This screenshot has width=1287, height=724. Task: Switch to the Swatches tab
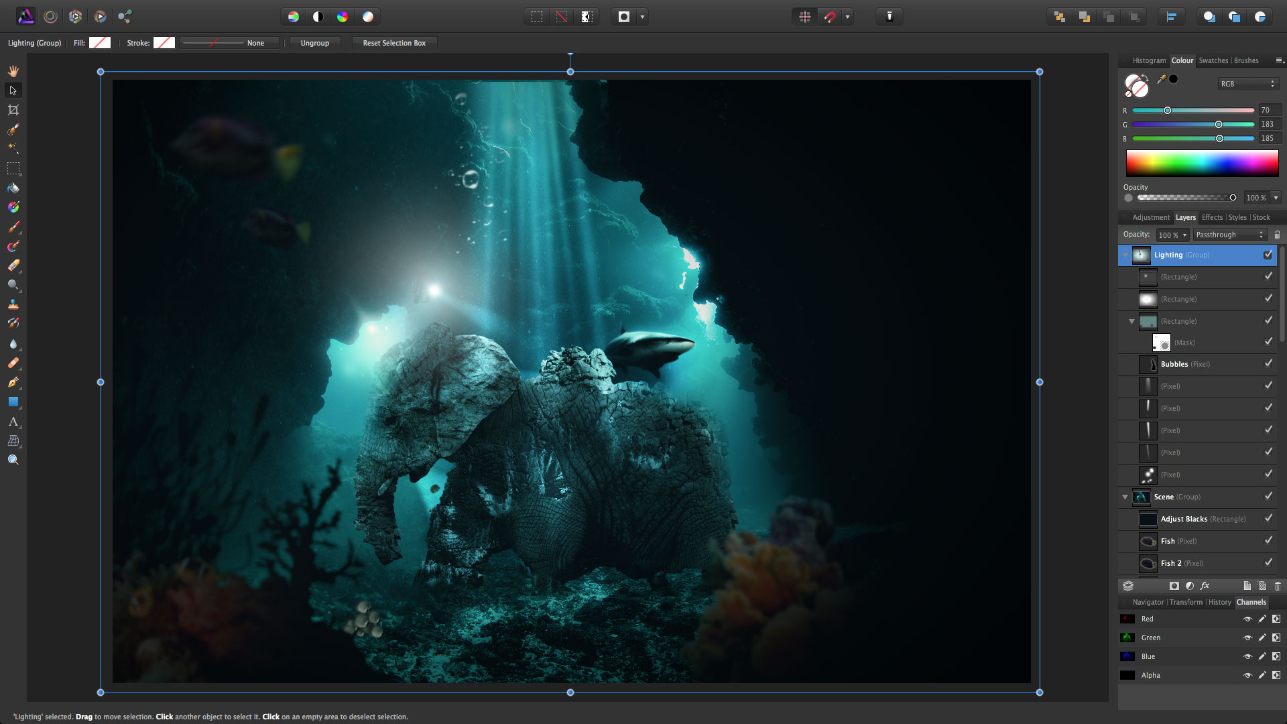[x=1213, y=60]
